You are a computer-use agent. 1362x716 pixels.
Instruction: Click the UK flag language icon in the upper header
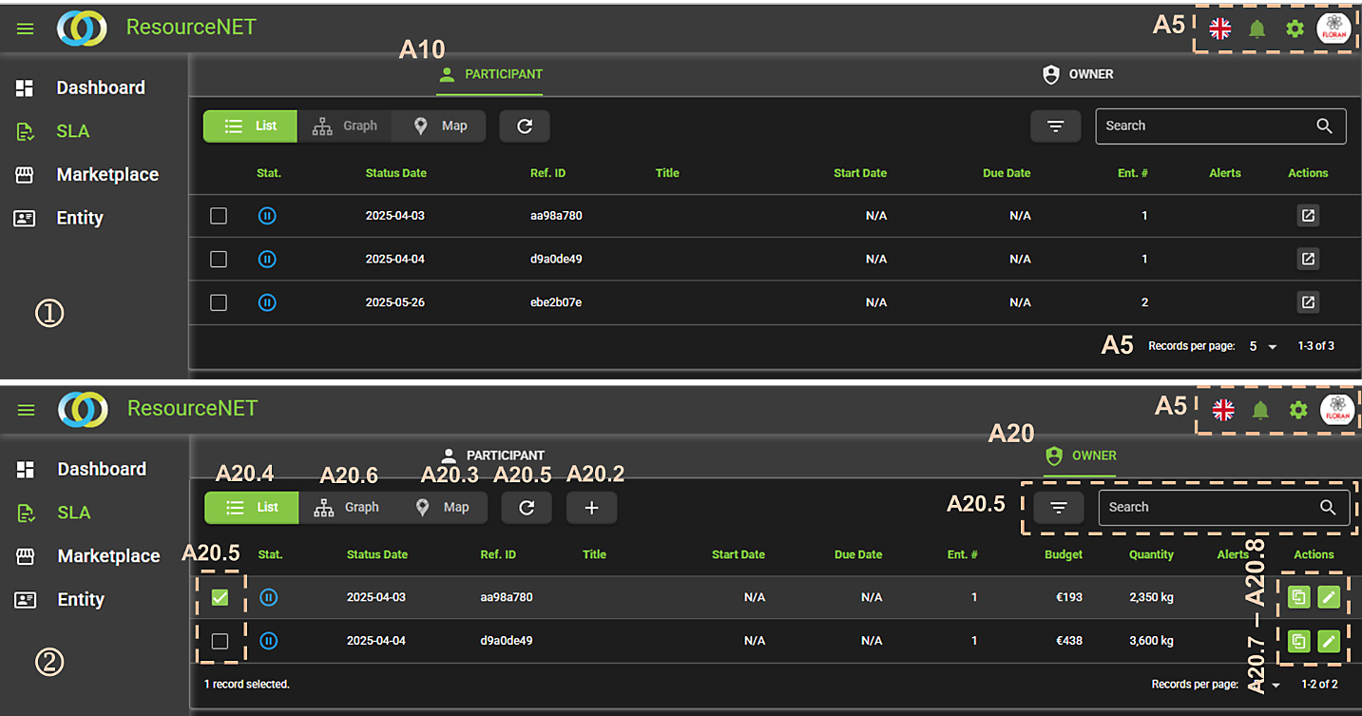pyautogui.click(x=1219, y=29)
